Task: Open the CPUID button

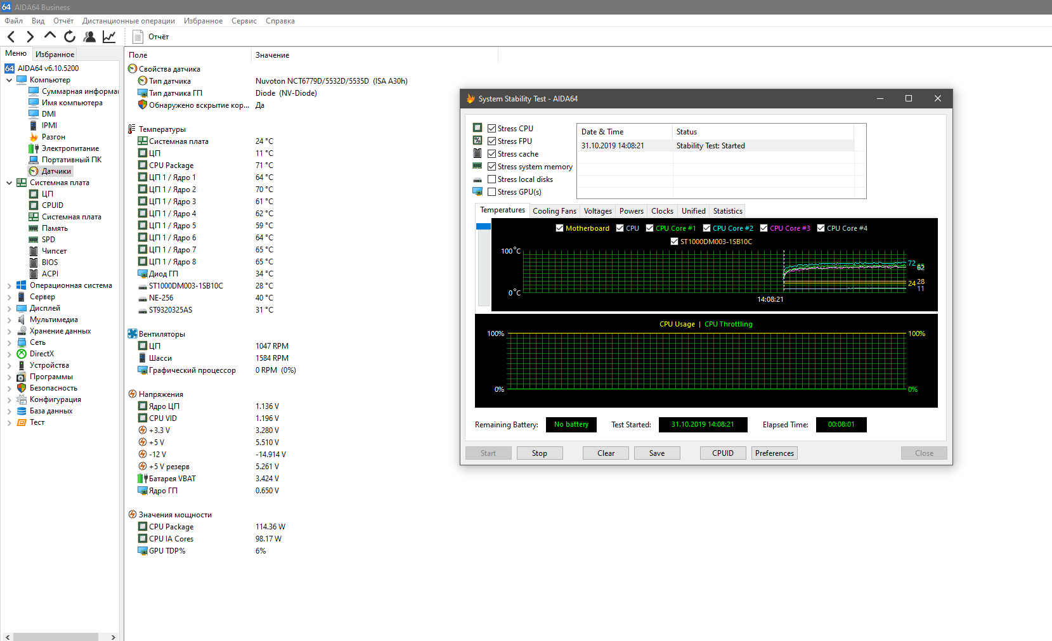Action: click(x=723, y=453)
